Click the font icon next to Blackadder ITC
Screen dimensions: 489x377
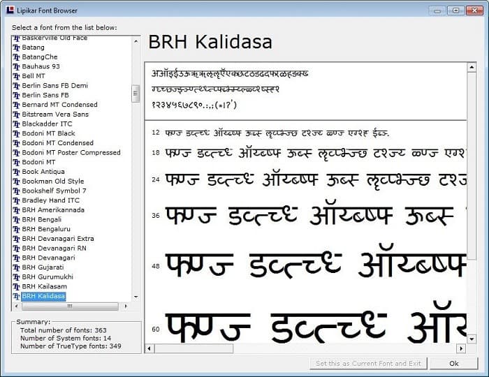(17, 124)
